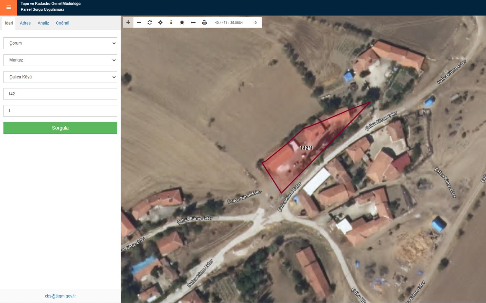Print the map using printer icon

click(204, 22)
